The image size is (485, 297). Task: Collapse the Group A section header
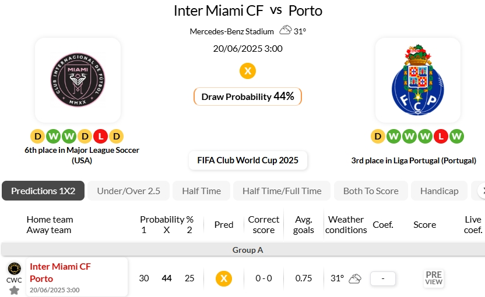(248, 250)
